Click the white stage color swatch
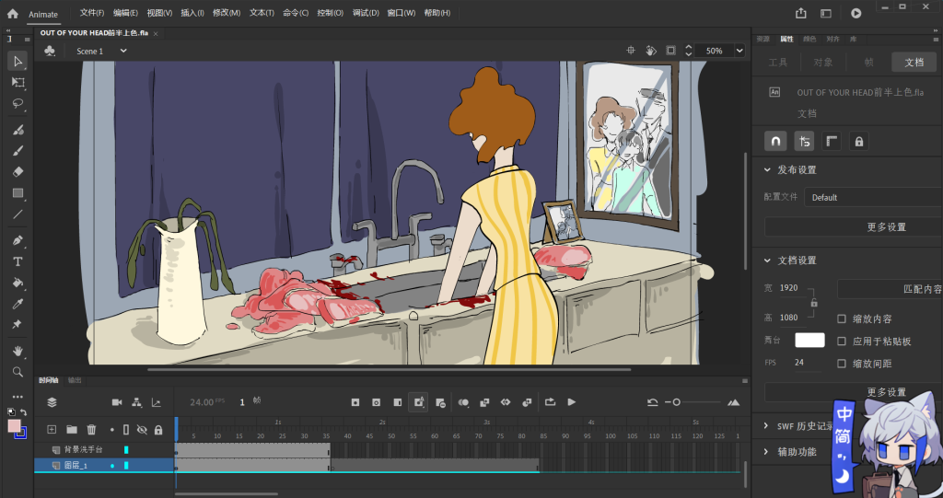The image size is (943, 498). 809,341
